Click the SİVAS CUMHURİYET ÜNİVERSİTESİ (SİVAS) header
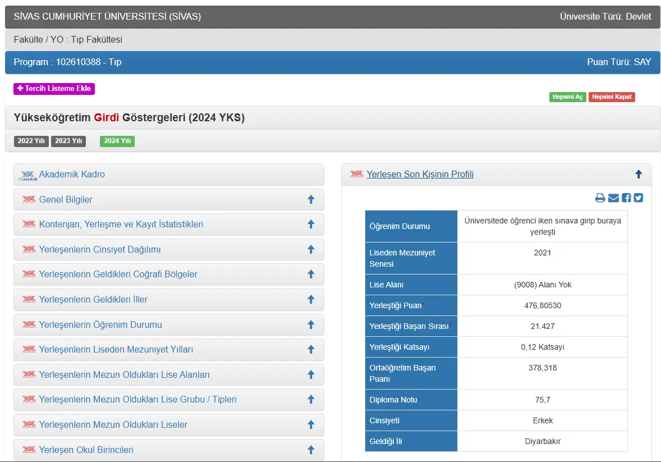The width and height of the screenshot is (661, 462). click(107, 16)
